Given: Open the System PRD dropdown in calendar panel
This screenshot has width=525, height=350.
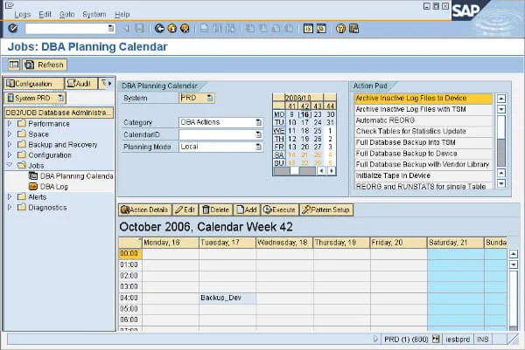Looking at the screenshot, I should 210,98.
